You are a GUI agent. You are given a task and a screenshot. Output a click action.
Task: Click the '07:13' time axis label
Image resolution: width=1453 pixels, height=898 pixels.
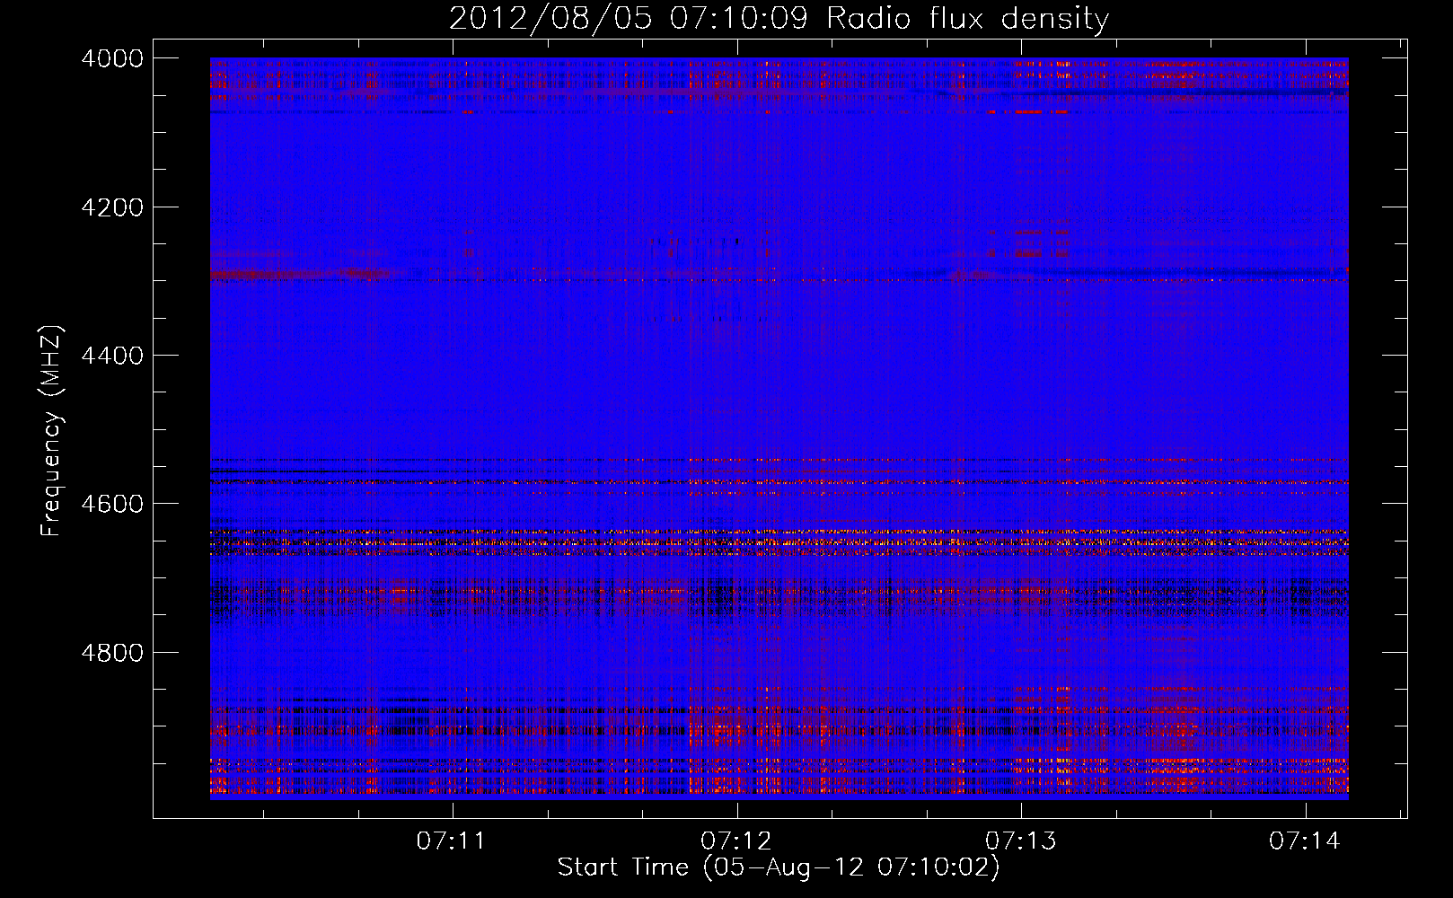point(1021,841)
